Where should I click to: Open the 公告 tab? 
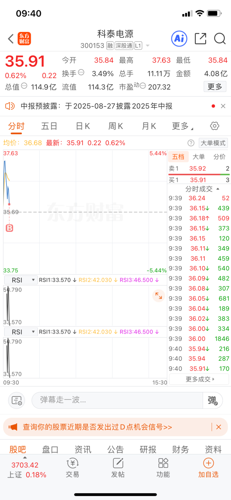(x=116, y=449)
